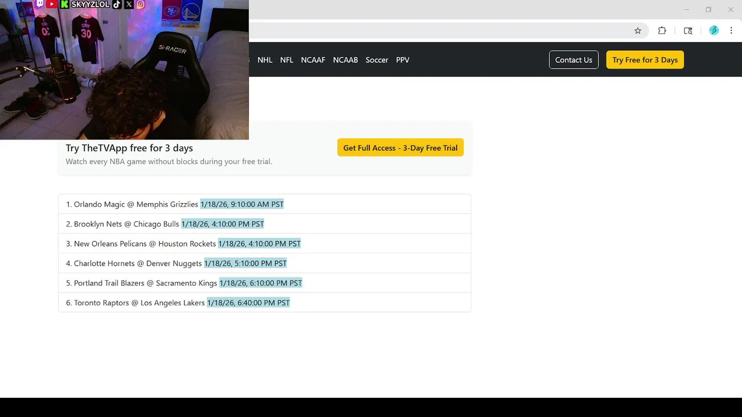This screenshot has width=742, height=417.
Task: Go to the NFL section
Action: 286,60
